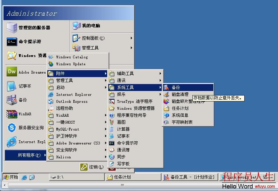Viewport: 278px width, 191px height.
Task: Click the 开始 Start button
Action: [11, 177]
